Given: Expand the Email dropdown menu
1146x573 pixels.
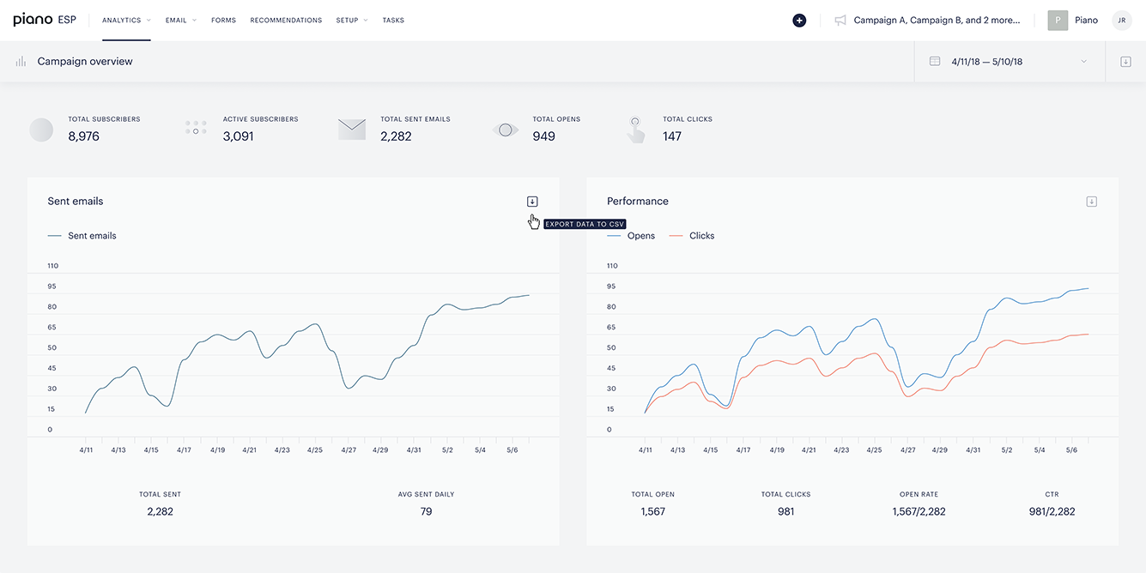Looking at the screenshot, I should pyautogui.click(x=181, y=21).
